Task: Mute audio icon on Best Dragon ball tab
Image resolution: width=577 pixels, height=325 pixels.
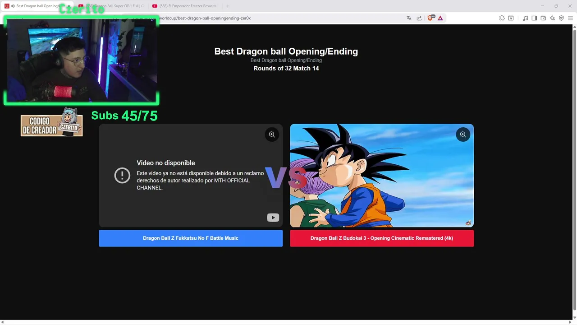Action: pos(13,6)
